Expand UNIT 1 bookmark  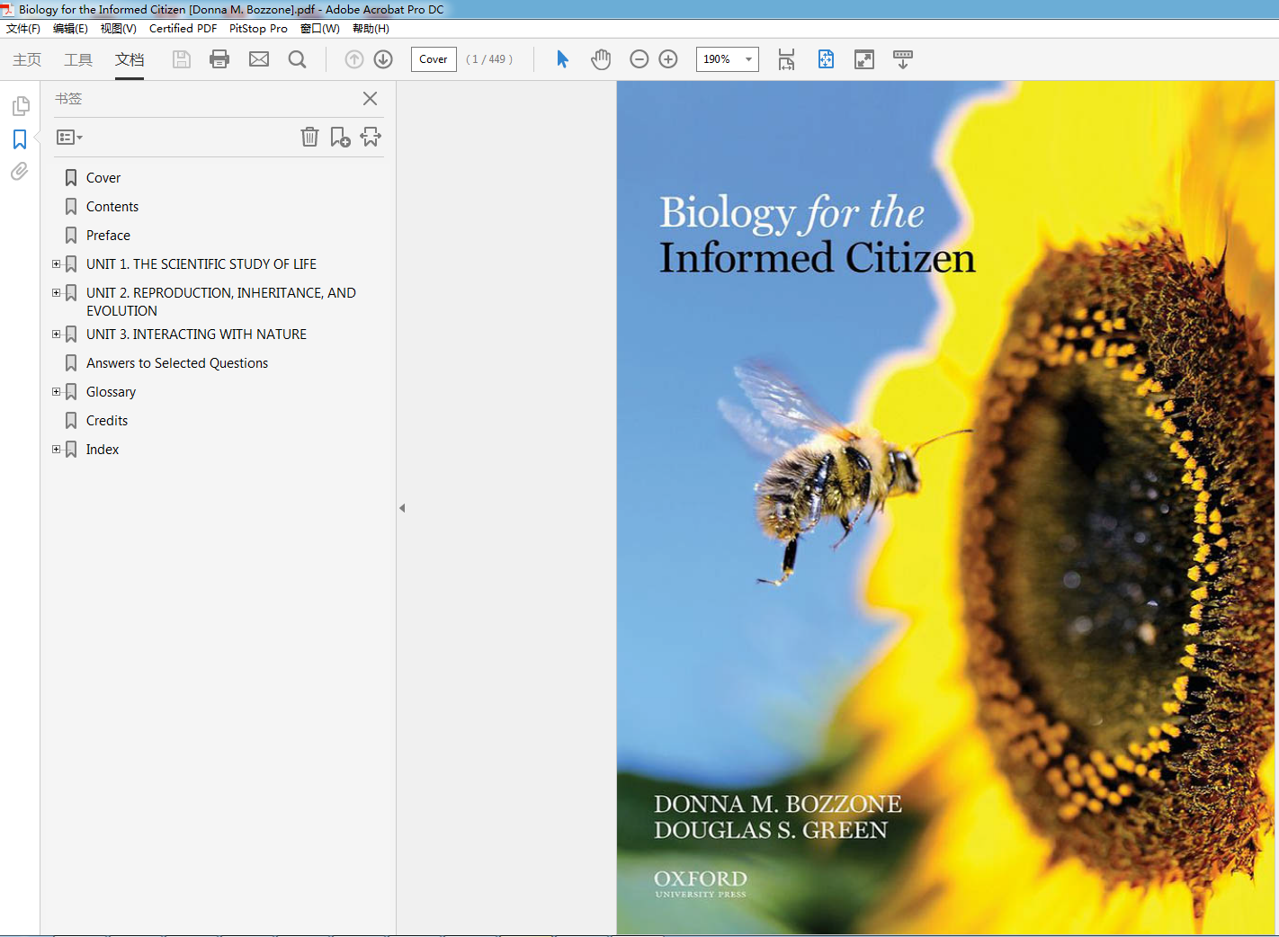point(56,264)
